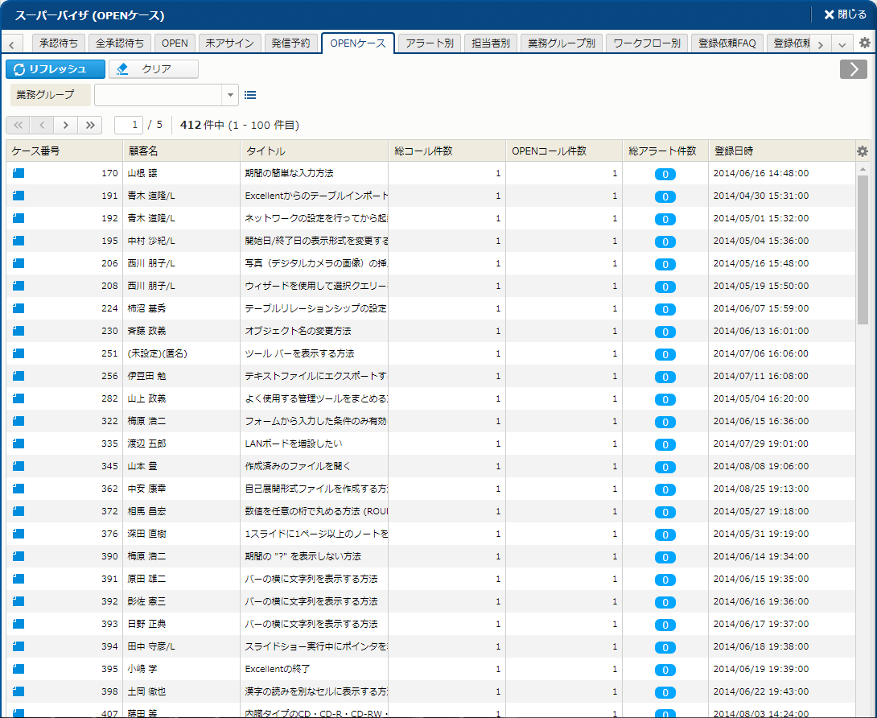Image resolution: width=877 pixels, height=718 pixels.
Task: Expand the tab list dropdown chevron
Action: pyautogui.click(x=842, y=44)
